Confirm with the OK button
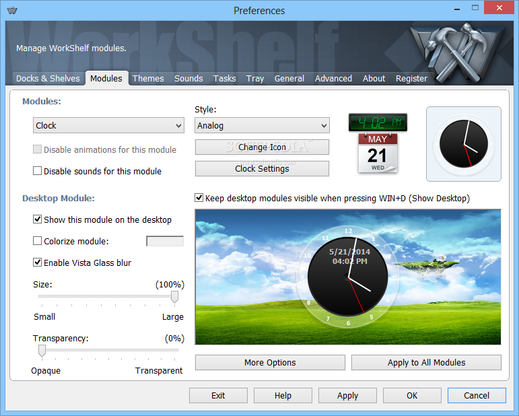Screen dimensions: 519x416 (412, 396)
